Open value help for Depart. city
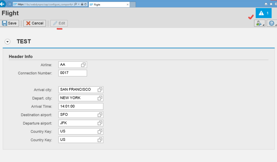Image resolution: width=277 pixels, height=162 pixels. (100, 98)
